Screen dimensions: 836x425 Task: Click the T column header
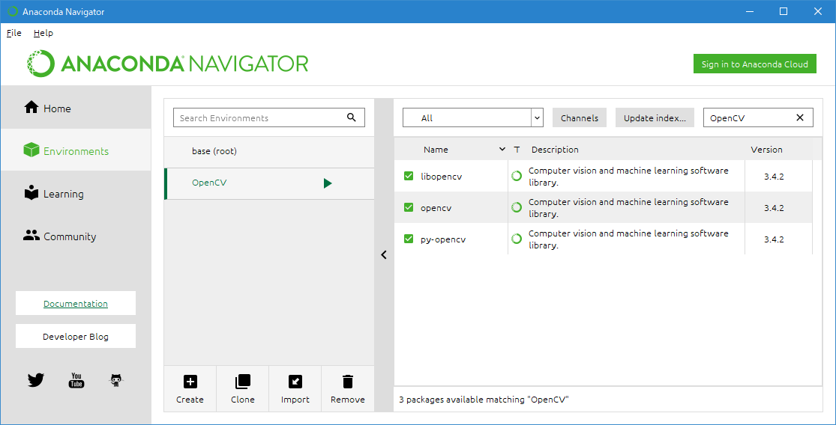click(x=517, y=150)
